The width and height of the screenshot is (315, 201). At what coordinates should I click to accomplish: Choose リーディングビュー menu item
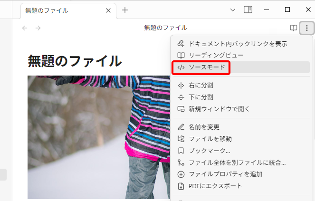241,55
